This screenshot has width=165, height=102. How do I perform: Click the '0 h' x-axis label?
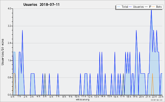(12, 97)
